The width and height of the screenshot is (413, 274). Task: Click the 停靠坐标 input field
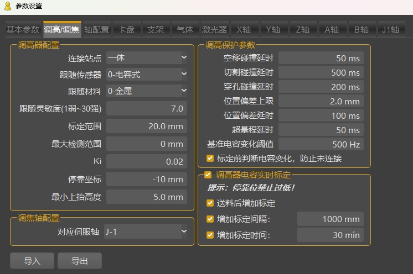point(147,179)
